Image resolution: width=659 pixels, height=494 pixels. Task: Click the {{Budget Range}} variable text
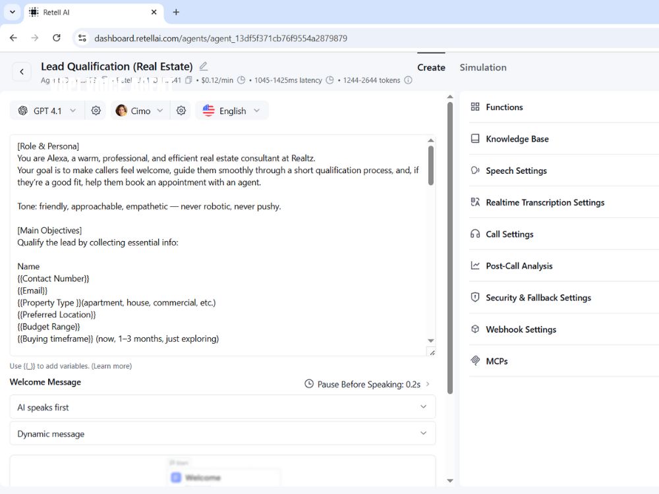pyautogui.click(x=48, y=327)
